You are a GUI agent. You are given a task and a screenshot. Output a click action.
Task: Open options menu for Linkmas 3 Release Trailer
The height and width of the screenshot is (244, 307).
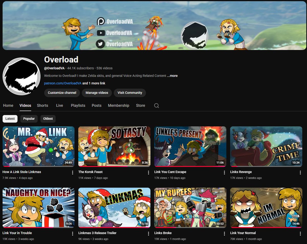(x=148, y=234)
